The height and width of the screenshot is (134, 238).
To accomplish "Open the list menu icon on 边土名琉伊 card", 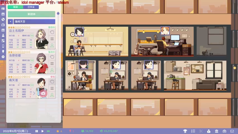I will (x=52, y=39).
